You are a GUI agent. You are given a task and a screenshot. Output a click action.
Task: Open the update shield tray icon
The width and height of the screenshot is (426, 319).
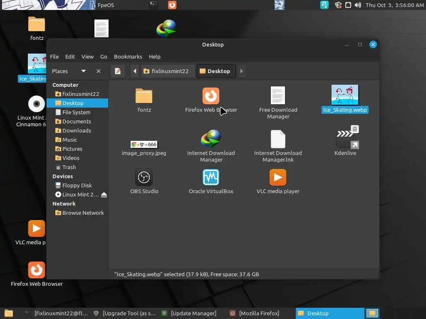pyautogui.click(x=338, y=5)
